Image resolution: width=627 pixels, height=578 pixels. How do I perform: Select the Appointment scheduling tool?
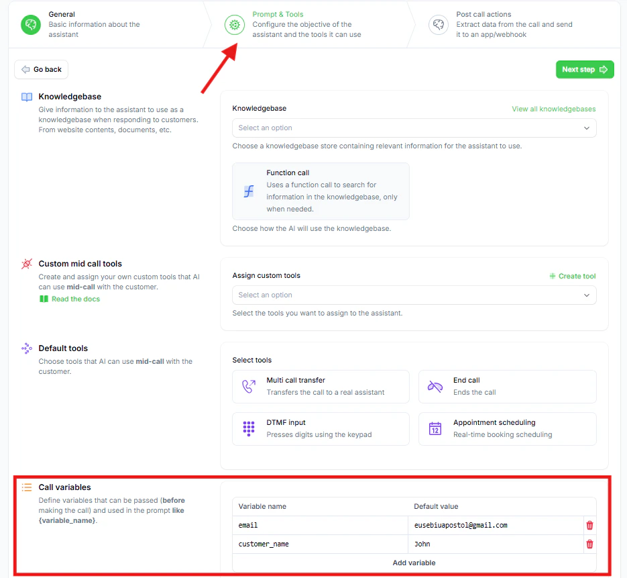[507, 429]
